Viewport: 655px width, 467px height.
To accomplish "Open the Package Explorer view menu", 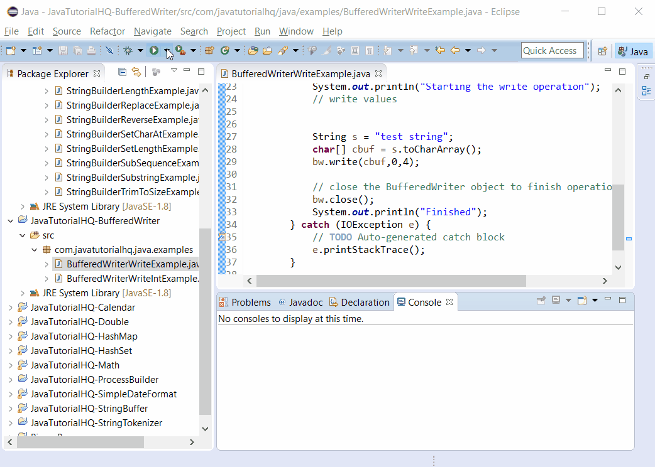I will pos(174,72).
